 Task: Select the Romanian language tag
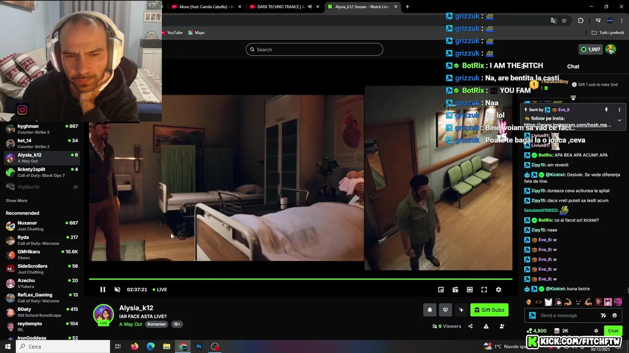coord(157,324)
